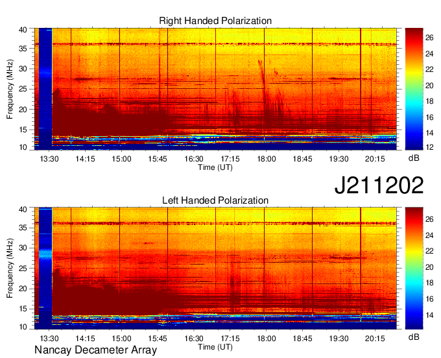The width and height of the screenshot is (441, 358).
Task: Click the Right Handed Polarization colorbar
Action: [414, 89]
